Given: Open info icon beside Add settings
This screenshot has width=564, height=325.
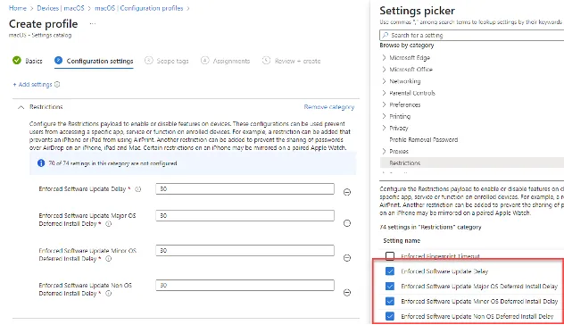Looking at the screenshot, I should tap(57, 84).
